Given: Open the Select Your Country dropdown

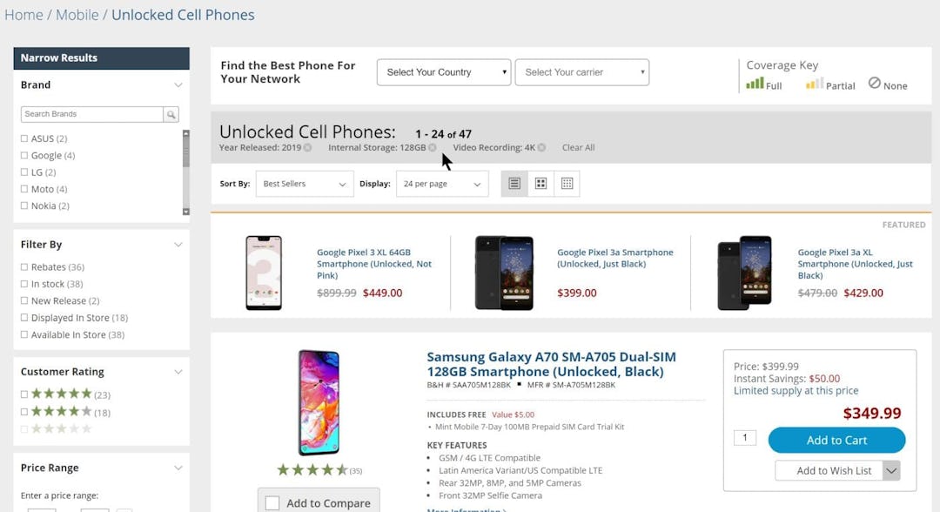Looking at the screenshot, I should pyautogui.click(x=443, y=72).
